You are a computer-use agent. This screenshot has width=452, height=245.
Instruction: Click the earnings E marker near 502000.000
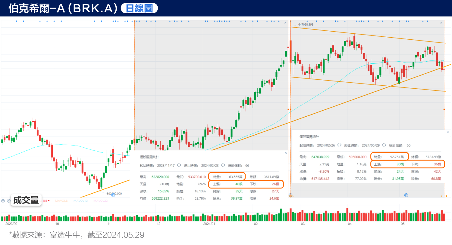pos(113,195)
